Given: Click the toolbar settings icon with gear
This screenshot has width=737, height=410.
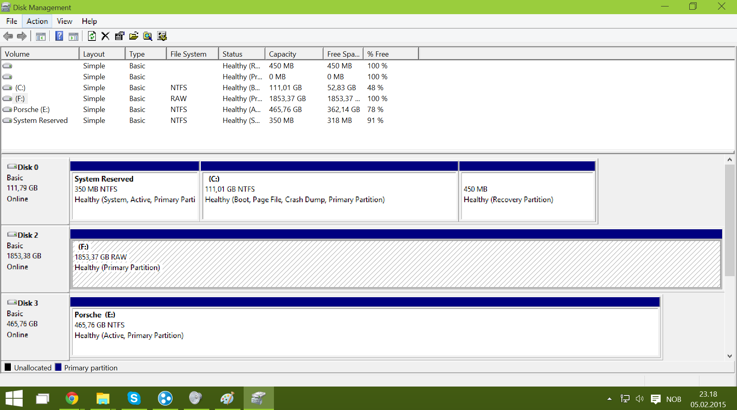Looking at the screenshot, I should 162,36.
